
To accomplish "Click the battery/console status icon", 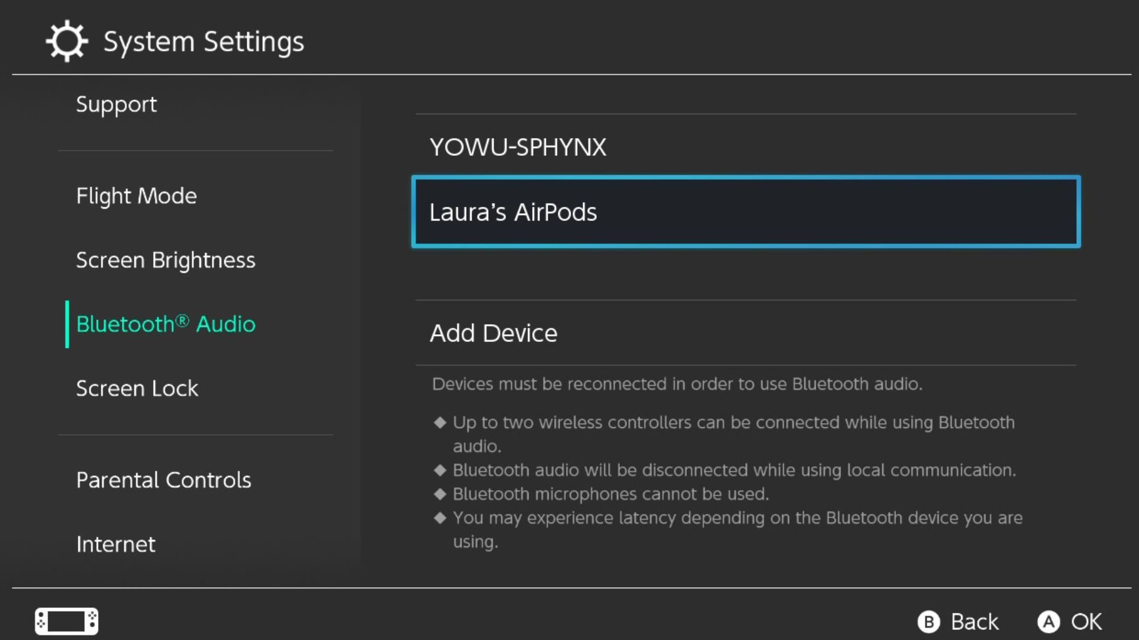I will tap(66, 621).
